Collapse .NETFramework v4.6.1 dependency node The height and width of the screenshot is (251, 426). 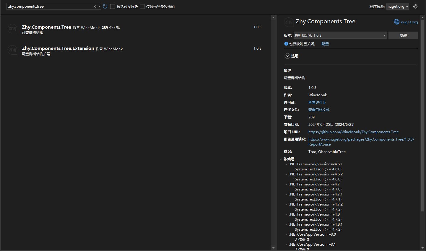click(x=286, y=164)
